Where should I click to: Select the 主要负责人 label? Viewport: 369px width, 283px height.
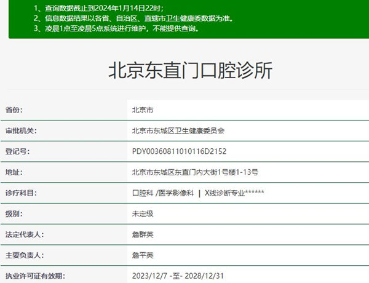[25, 255]
